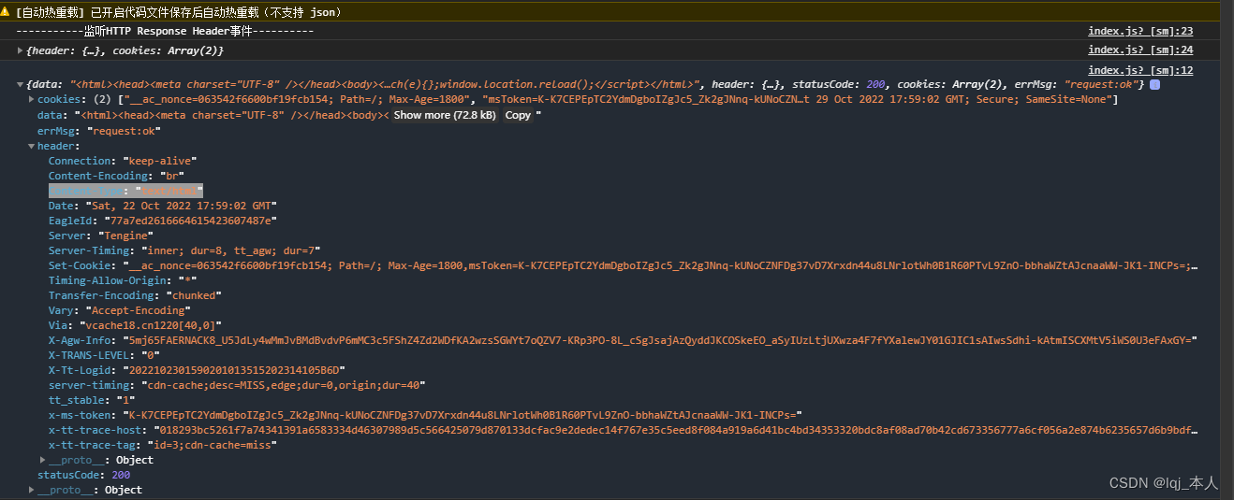Select the X-TRANS-LEVEL "0" row
Viewport: 1234px width, 500px height.
click(x=104, y=355)
